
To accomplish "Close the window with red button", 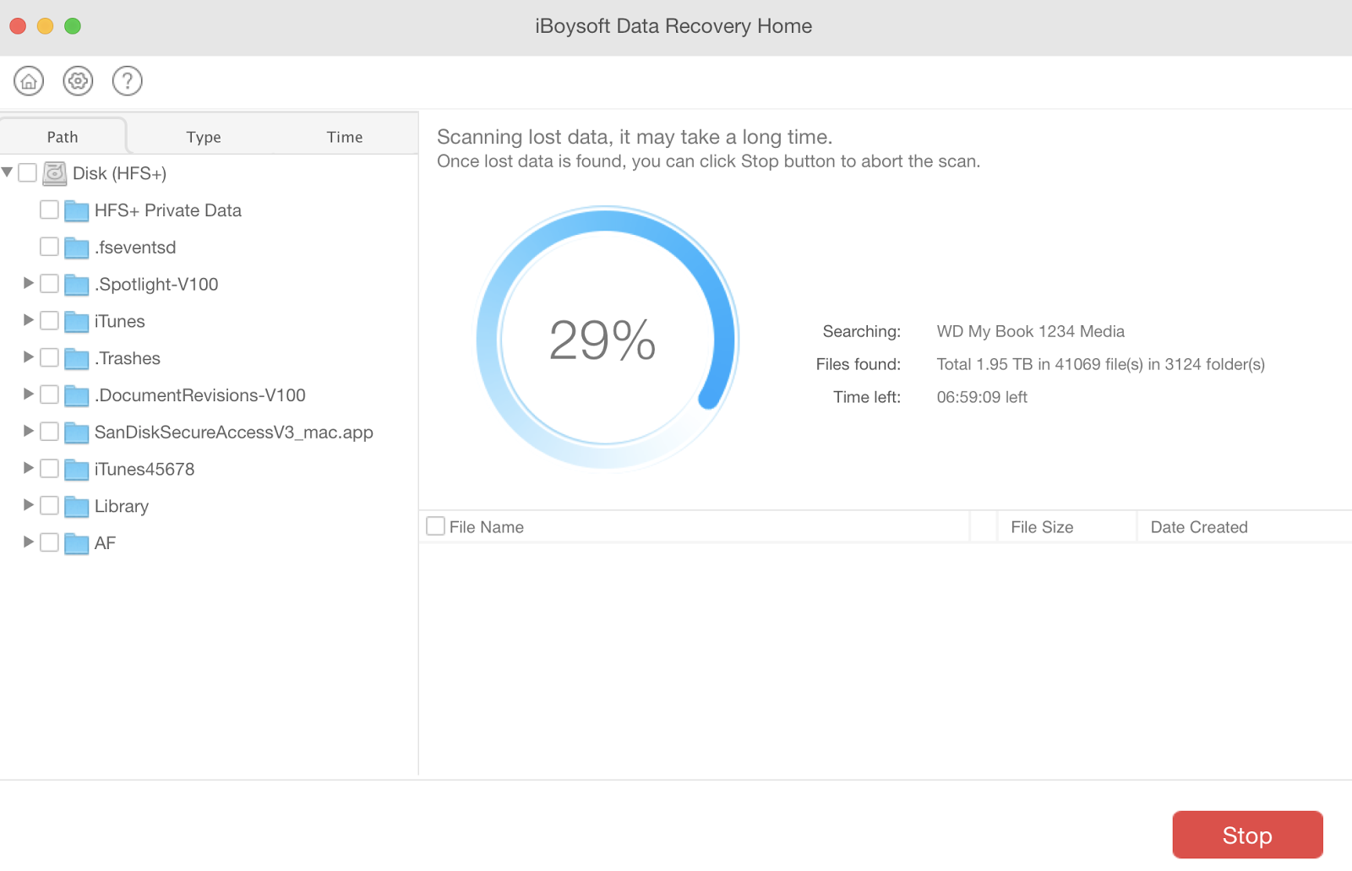I will point(18,26).
